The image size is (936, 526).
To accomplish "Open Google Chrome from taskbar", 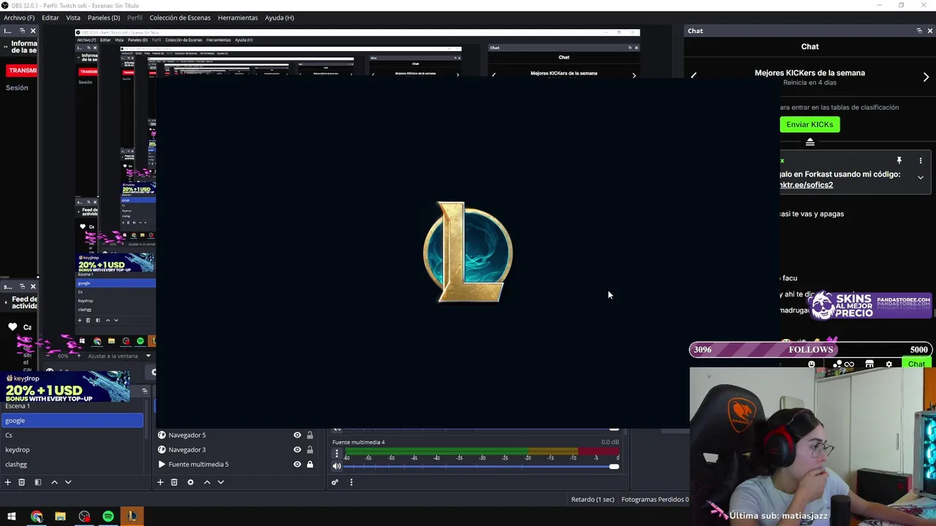I will click(x=37, y=517).
